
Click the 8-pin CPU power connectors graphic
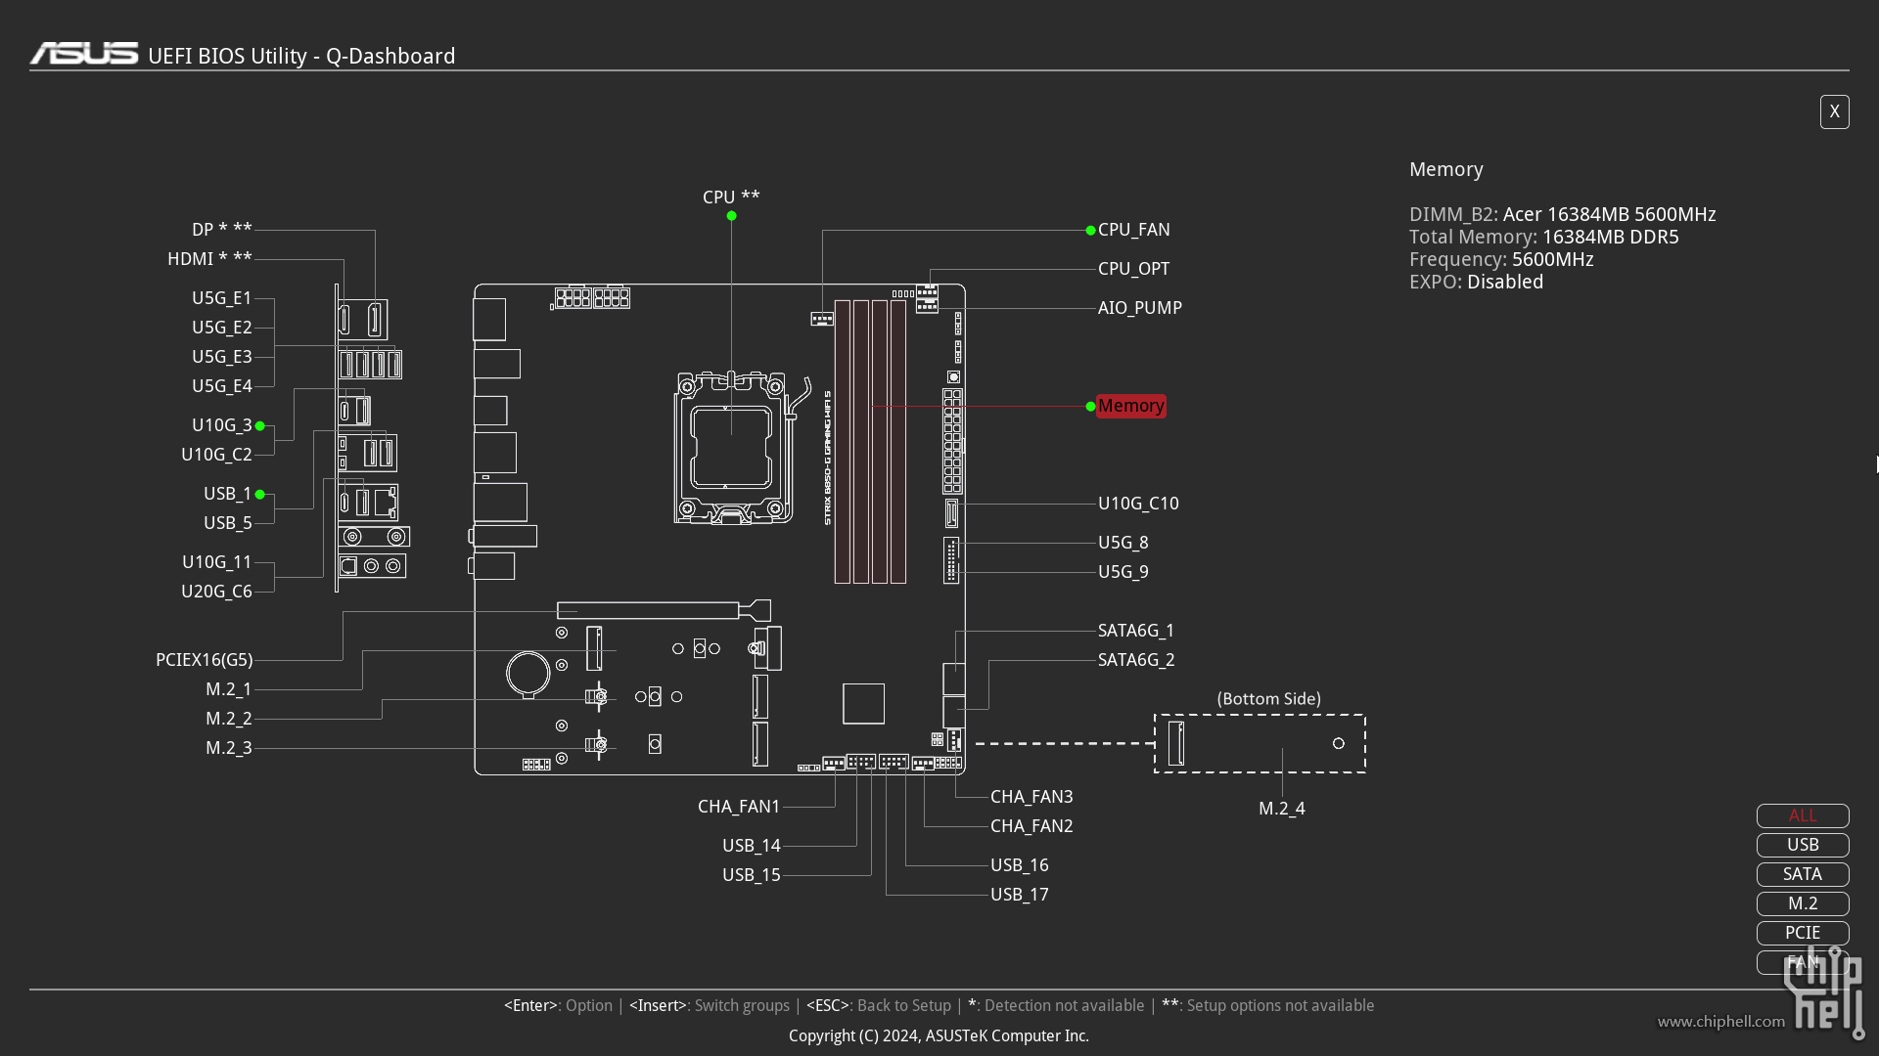click(591, 298)
